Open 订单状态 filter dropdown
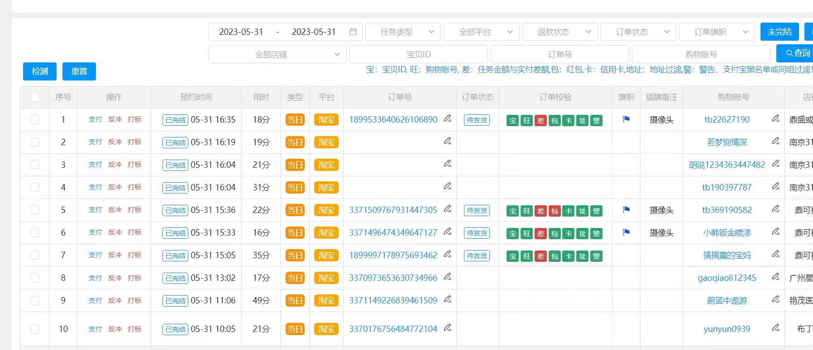This screenshot has width=813, height=350. tap(638, 32)
